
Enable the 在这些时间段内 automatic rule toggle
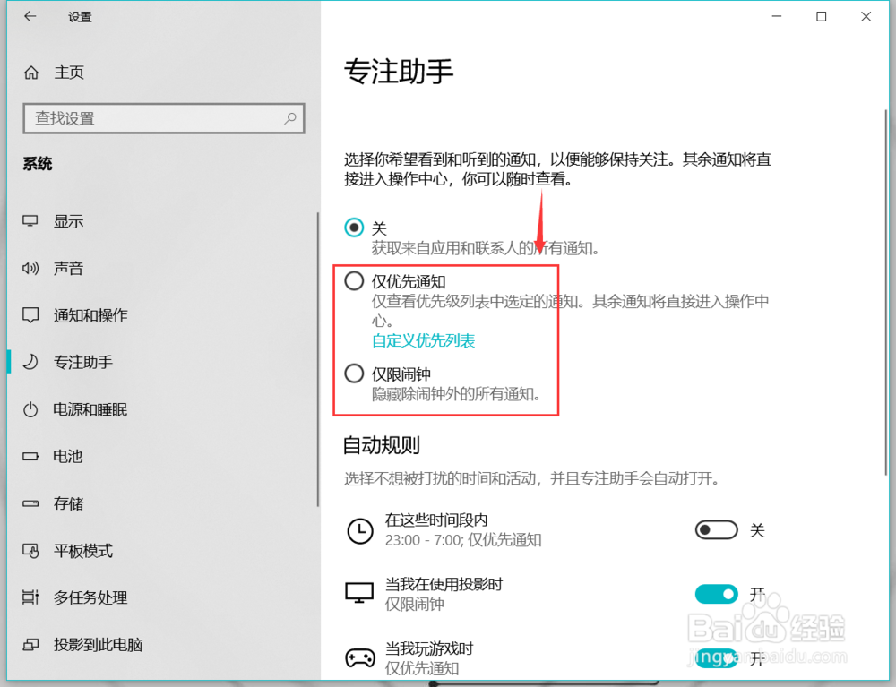pos(715,529)
